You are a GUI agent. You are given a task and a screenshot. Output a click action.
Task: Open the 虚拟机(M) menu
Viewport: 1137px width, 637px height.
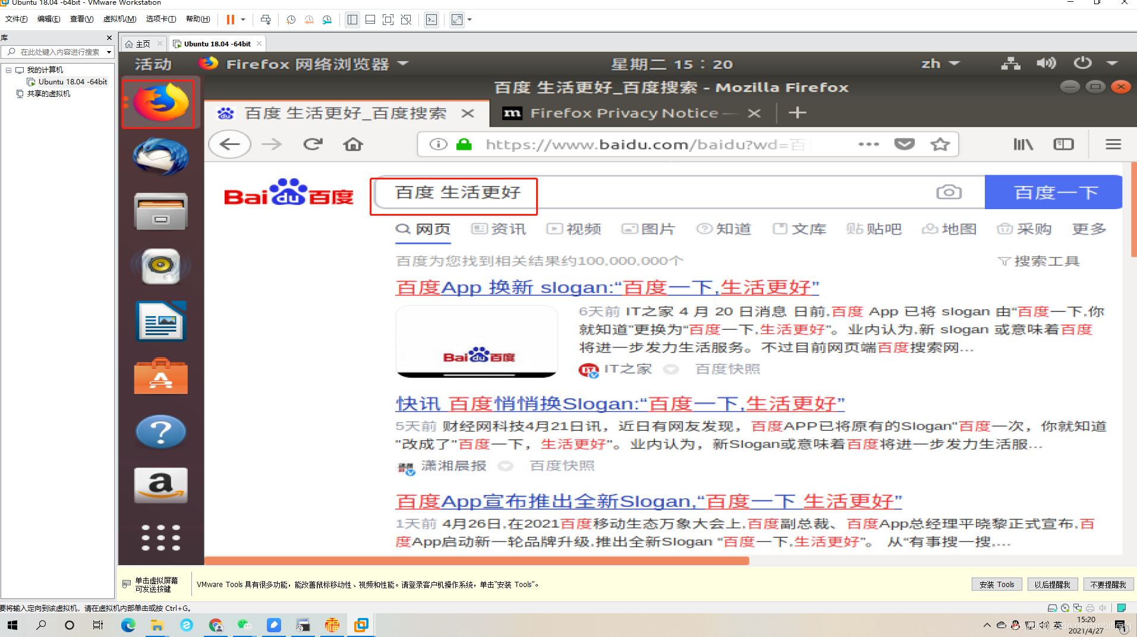coord(119,18)
